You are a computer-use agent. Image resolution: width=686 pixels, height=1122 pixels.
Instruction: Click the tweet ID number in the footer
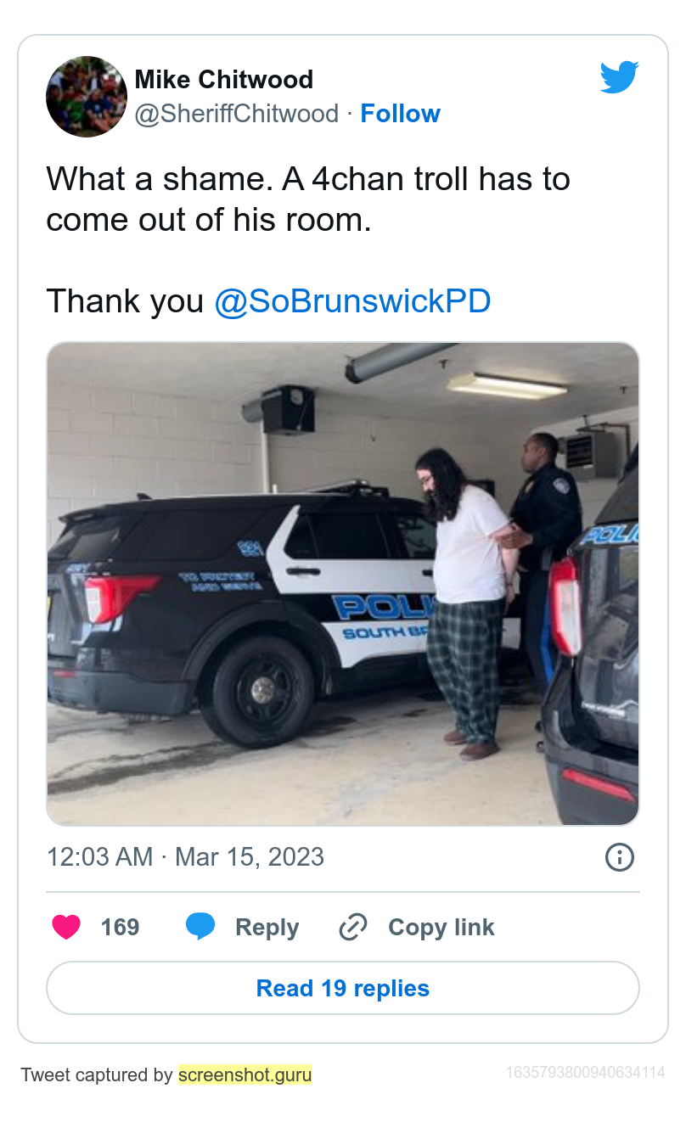(585, 1074)
